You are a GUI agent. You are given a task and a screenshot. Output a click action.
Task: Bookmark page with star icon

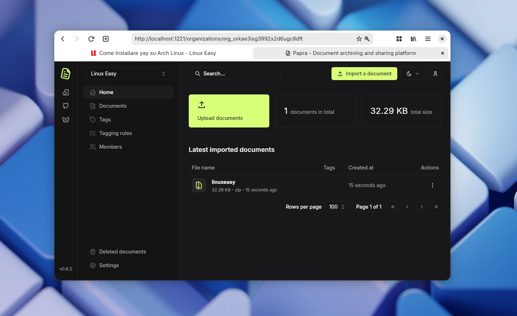click(x=359, y=39)
